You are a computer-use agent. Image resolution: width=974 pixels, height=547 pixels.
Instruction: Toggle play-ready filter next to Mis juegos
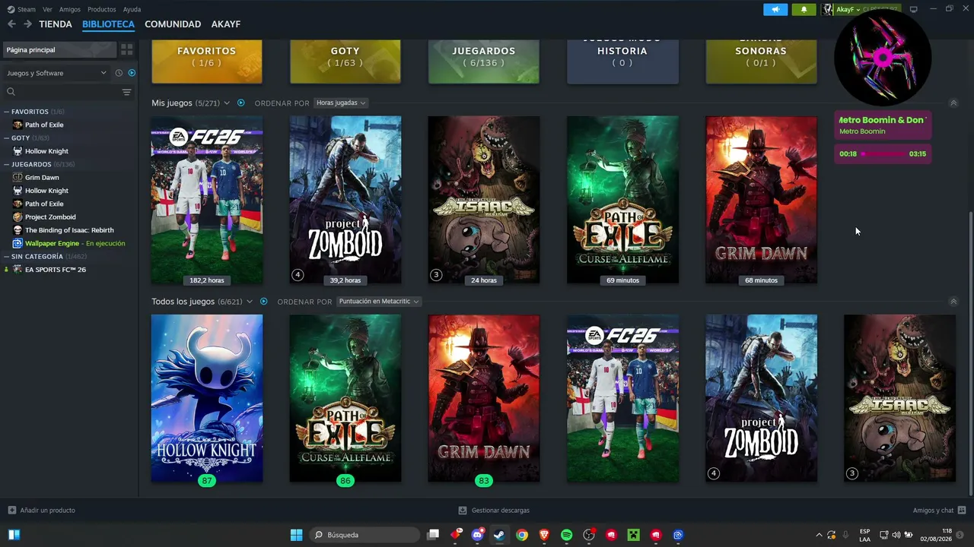coord(241,103)
